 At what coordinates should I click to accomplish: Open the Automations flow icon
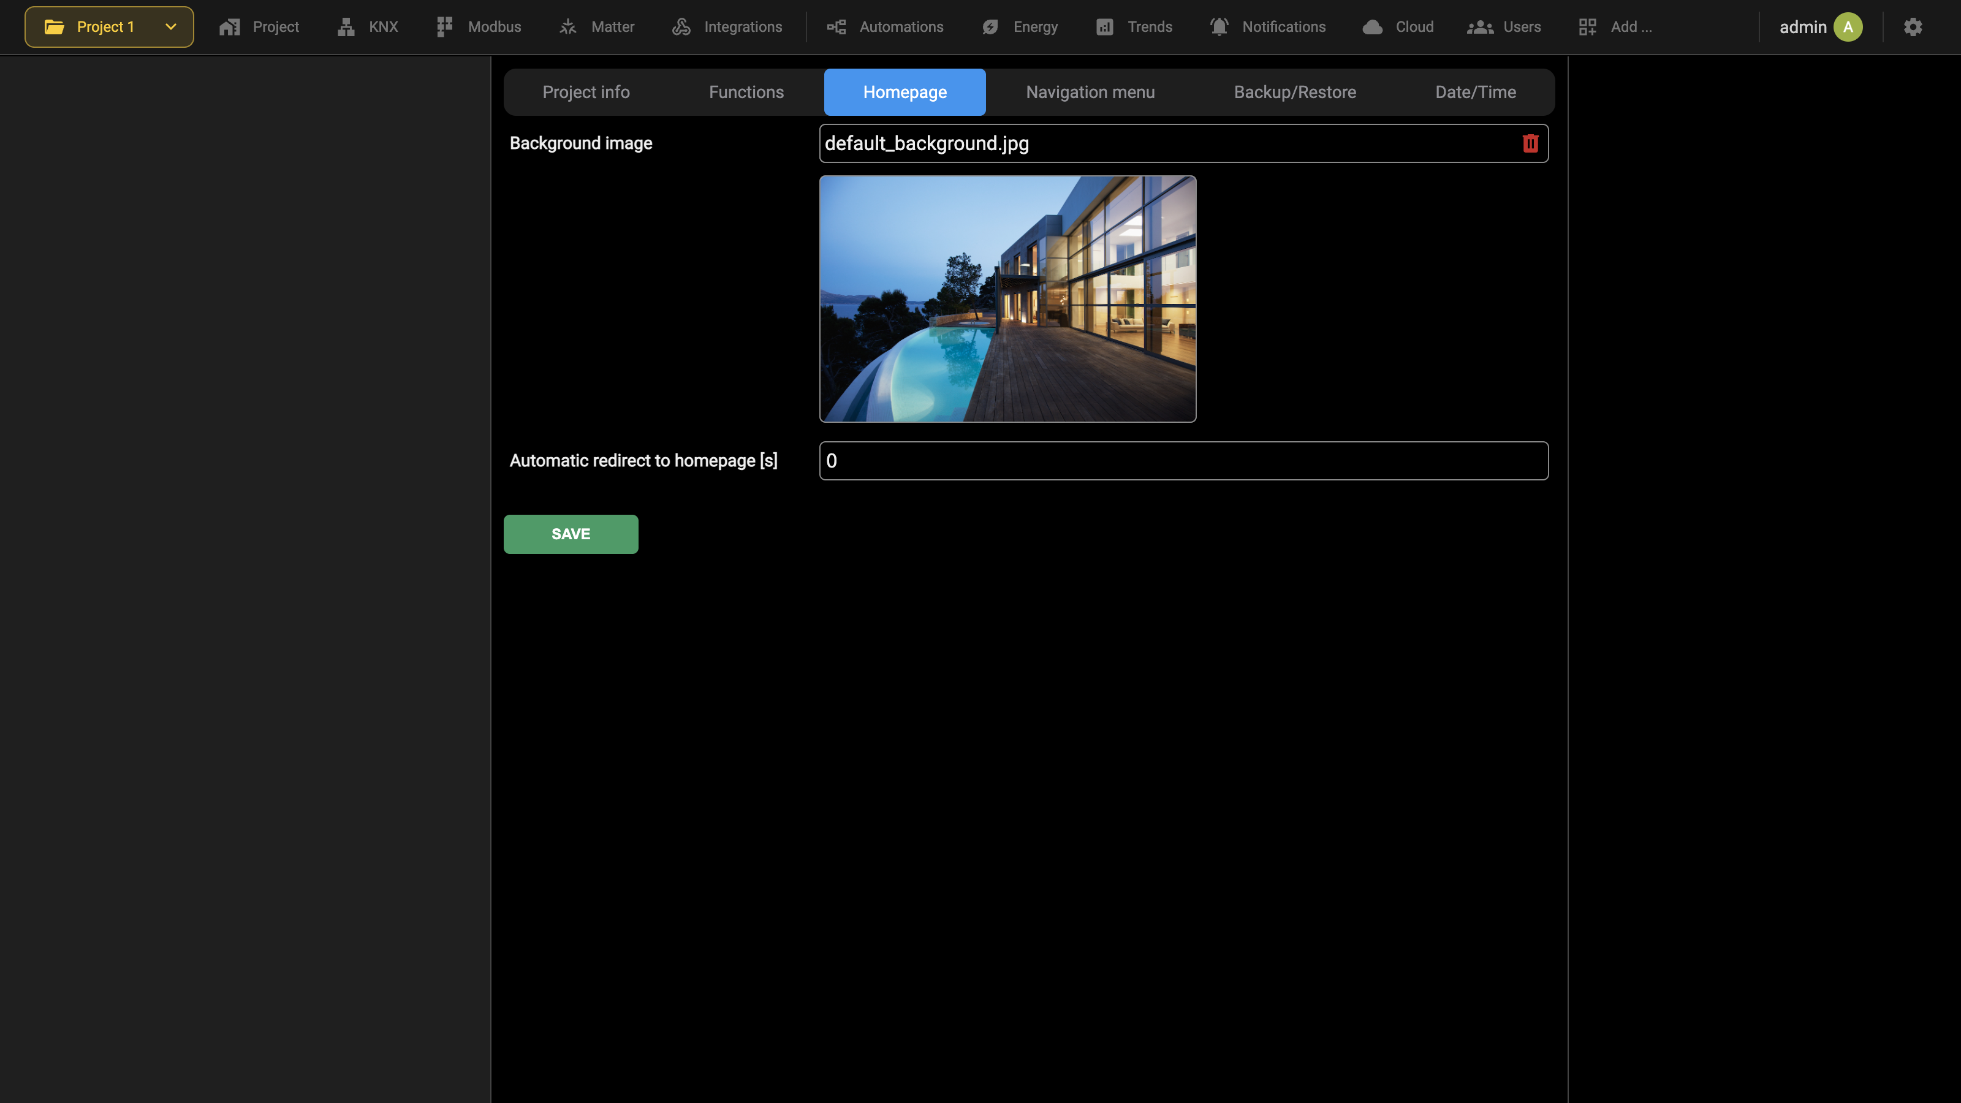836,26
